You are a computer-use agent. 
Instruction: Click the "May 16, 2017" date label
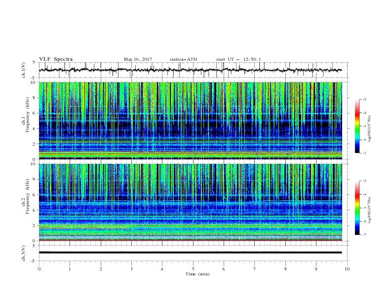(x=138, y=59)
